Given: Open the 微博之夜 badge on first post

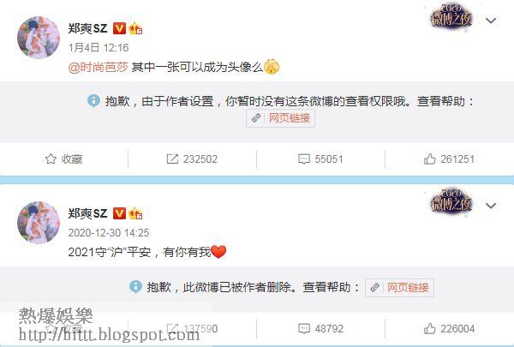Looking at the screenshot, I should (x=451, y=17).
